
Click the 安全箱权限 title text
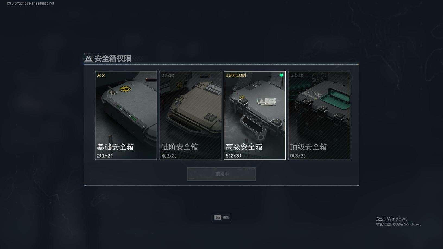tap(113, 58)
